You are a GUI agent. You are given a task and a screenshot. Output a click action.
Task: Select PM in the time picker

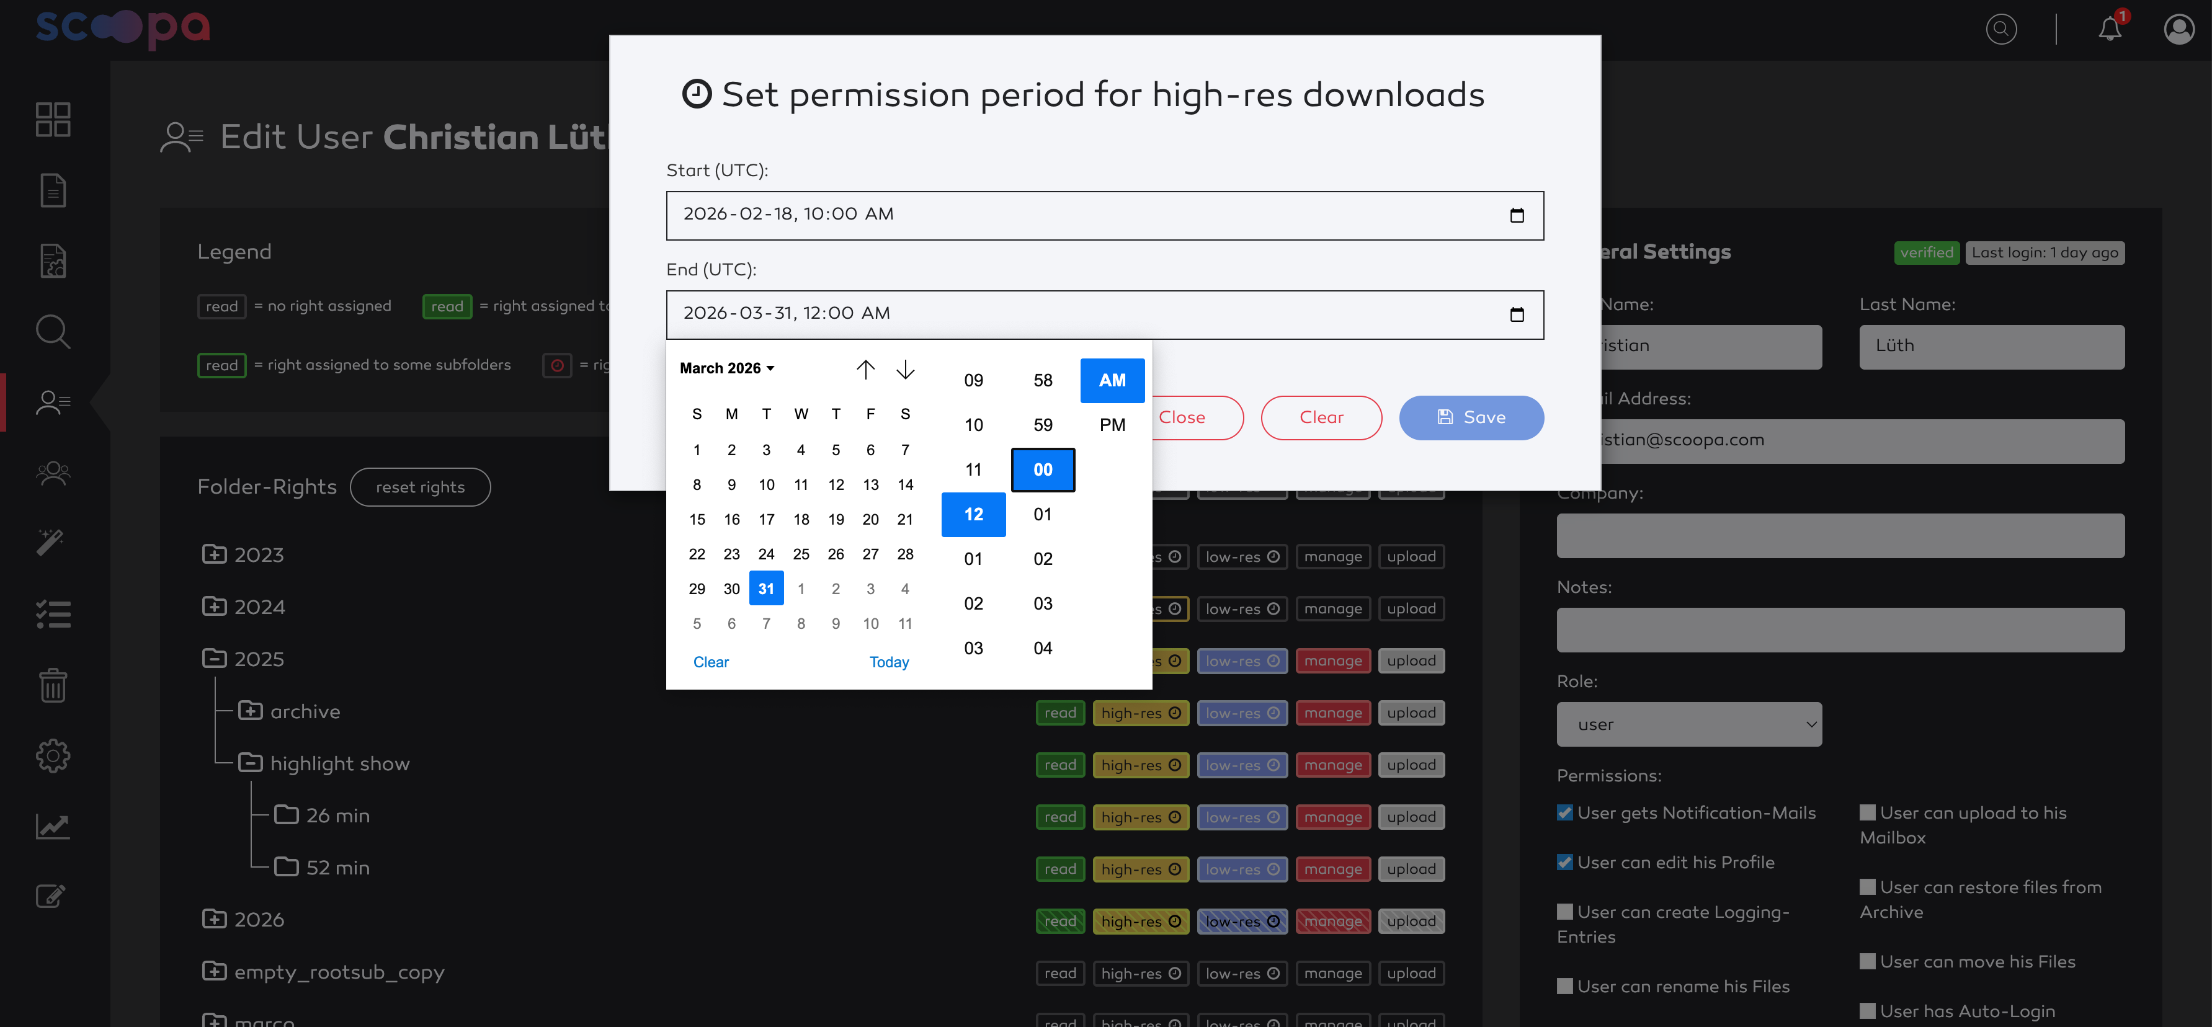click(x=1112, y=425)
